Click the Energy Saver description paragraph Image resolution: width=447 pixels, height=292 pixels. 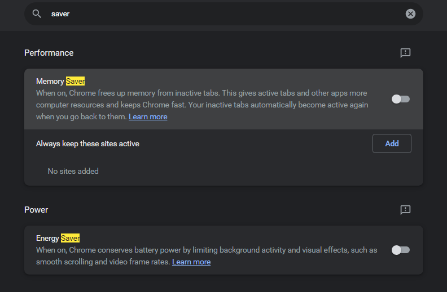pyautogui.click(x=207, y=256)
